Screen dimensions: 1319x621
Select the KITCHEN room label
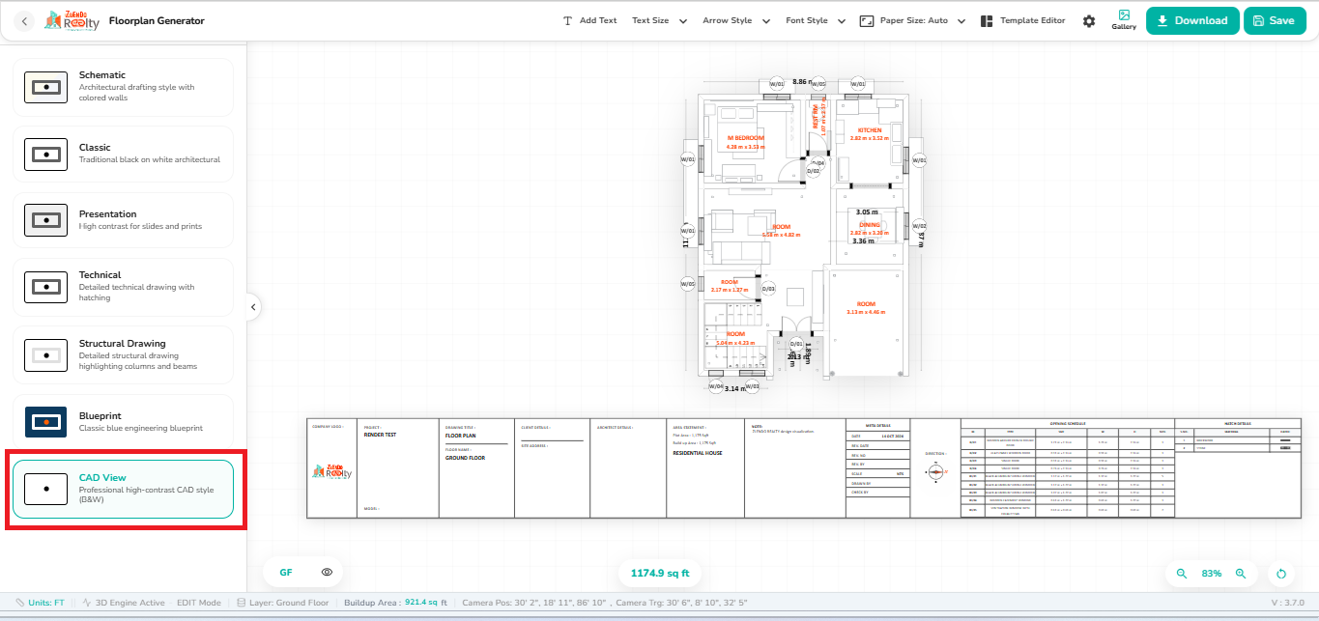[869, 129]
